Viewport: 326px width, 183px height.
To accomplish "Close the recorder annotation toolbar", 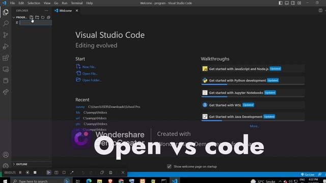I will click(123, 172).
